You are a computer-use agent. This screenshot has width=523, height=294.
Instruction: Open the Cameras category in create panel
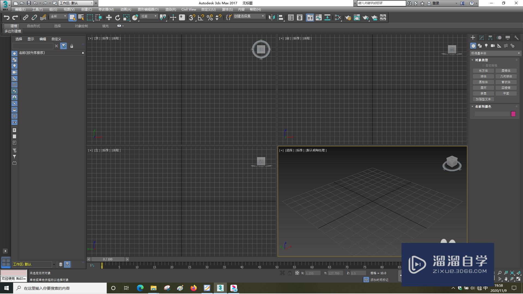pos(492,46)
